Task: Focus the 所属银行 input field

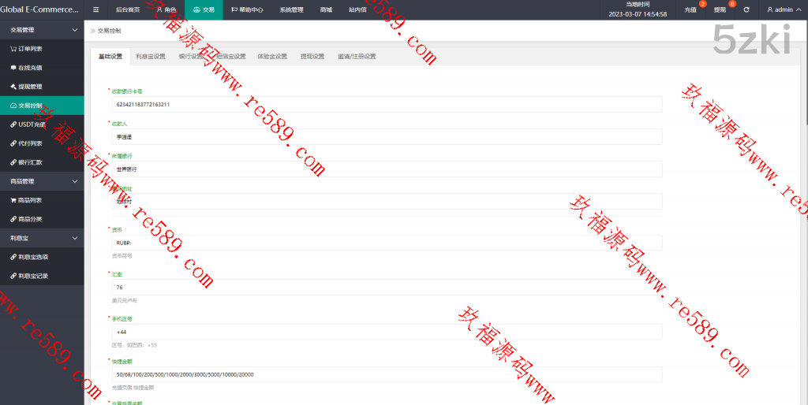Action: [387, 169]
